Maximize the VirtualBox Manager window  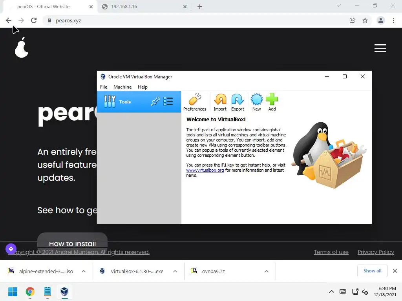pos(345,76)
